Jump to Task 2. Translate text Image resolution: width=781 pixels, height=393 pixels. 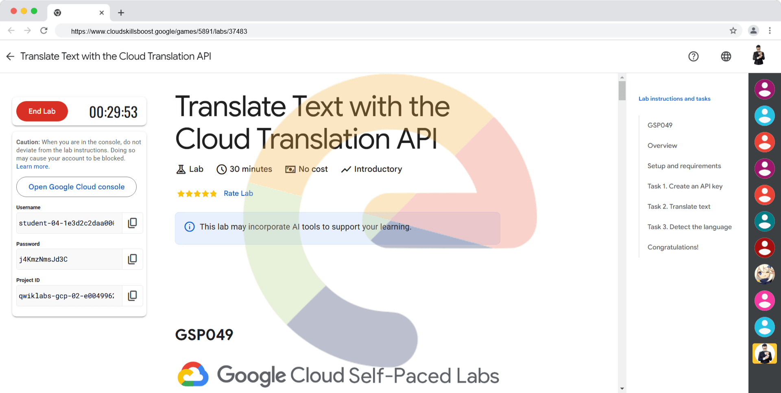coord(678,206)
